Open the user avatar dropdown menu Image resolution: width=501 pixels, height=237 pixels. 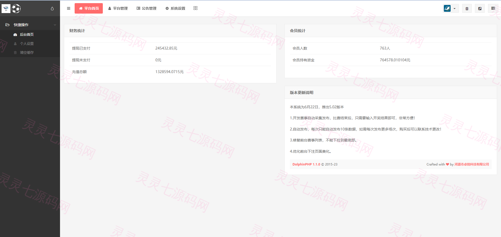[451, 8]
